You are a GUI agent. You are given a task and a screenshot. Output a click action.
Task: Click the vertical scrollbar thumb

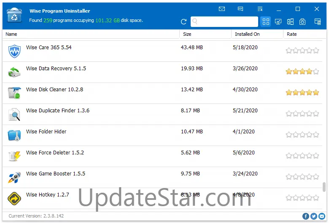pyautogui.click(x=324, y=187)
